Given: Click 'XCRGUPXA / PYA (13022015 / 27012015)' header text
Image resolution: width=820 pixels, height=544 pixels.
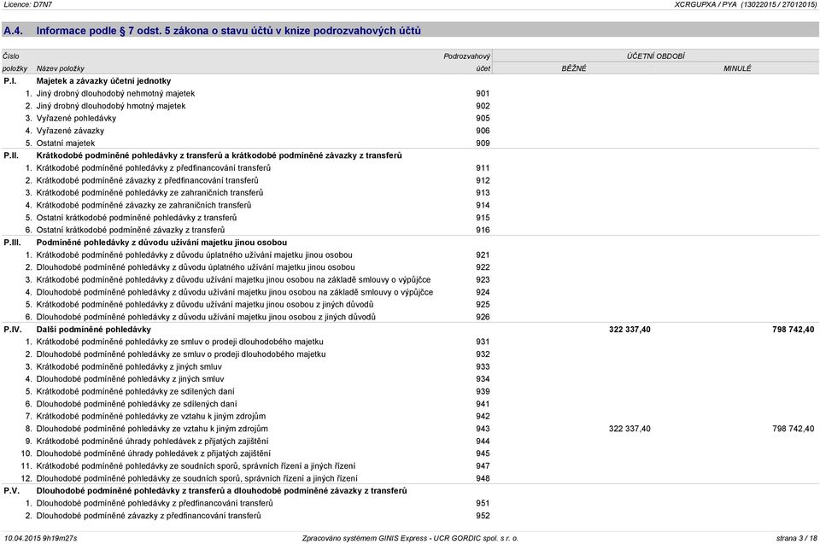Looking at the screenshot, I should pyautogui.click(x=745, y=4).
